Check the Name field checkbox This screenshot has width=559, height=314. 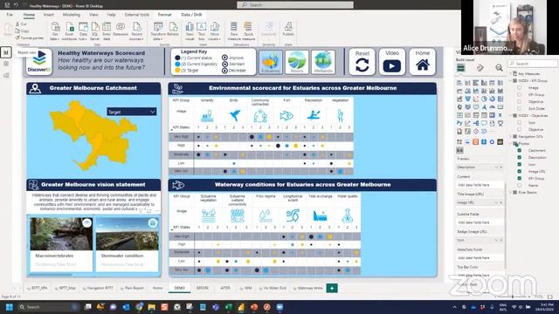(519, 185)
